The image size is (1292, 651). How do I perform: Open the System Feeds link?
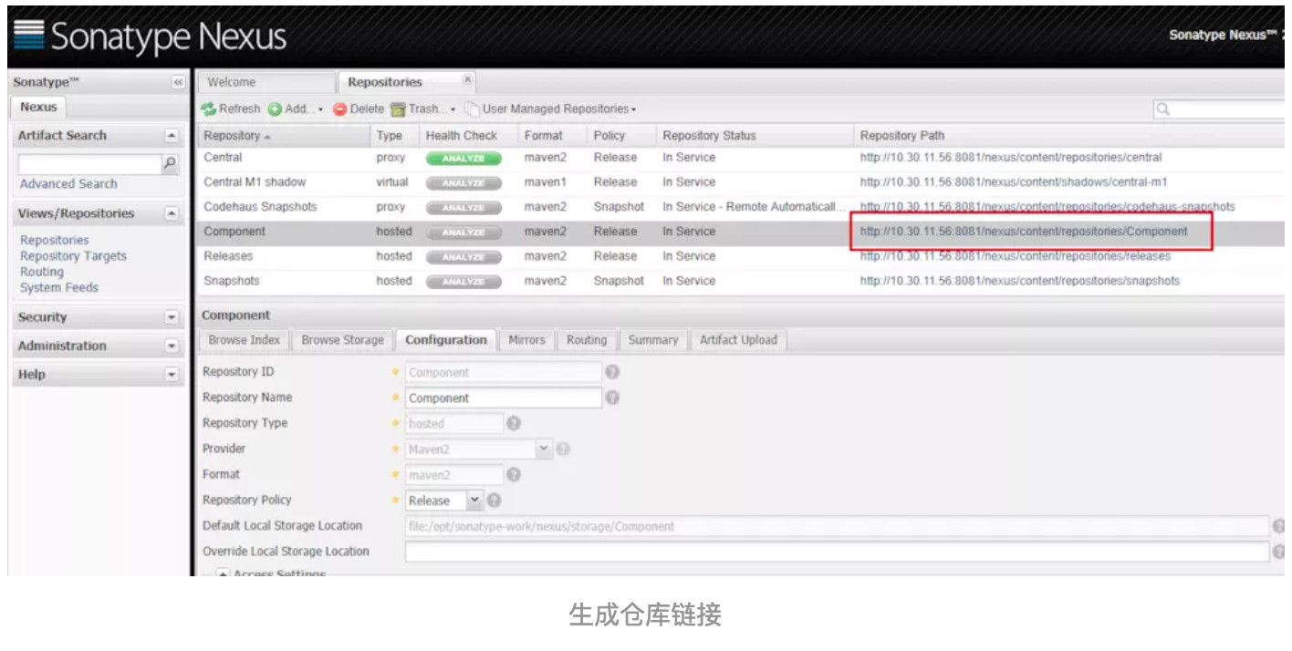[59, 287]
